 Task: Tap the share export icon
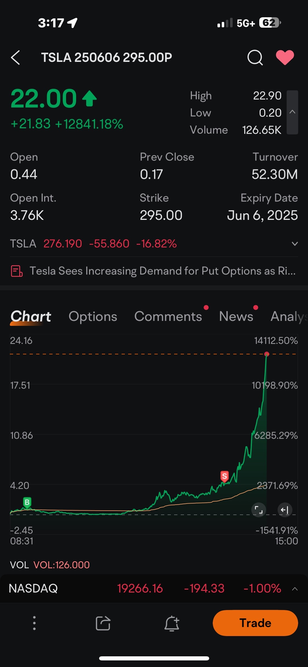[x=103, y=623]
